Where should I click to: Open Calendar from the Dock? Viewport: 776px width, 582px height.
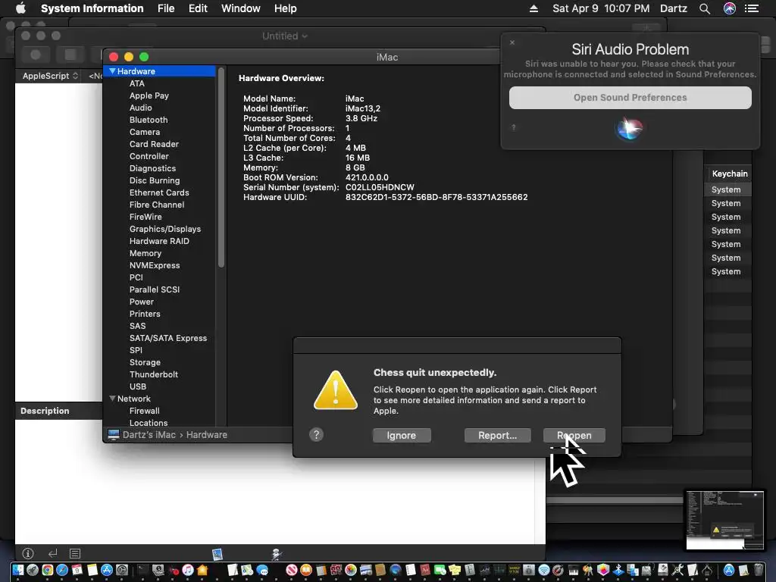77,570
